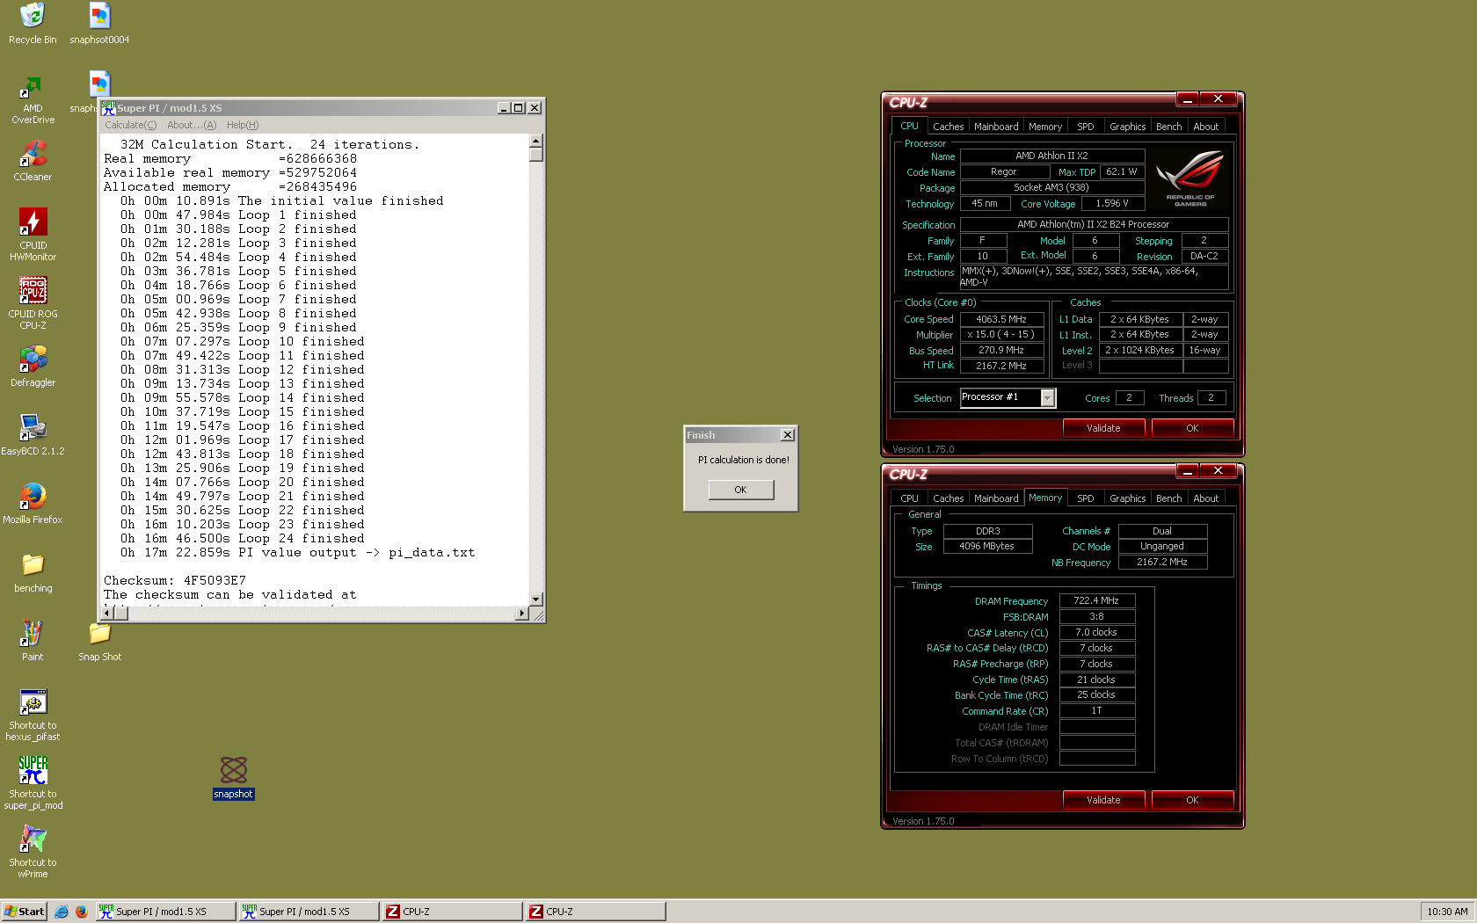Click the Loop 24 finished line
The width and height of the screenshot is (1477, 923).
coord(242,538)
